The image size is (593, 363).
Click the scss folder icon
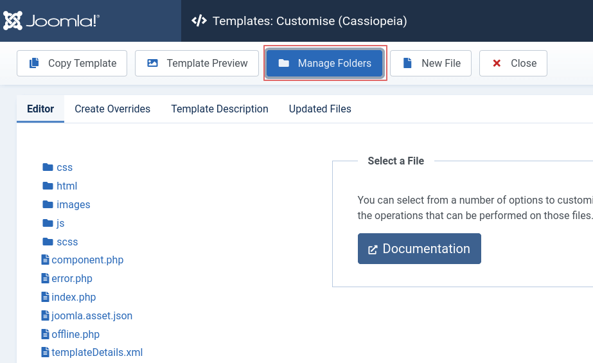pyautogui.click(x=48, y=241)
